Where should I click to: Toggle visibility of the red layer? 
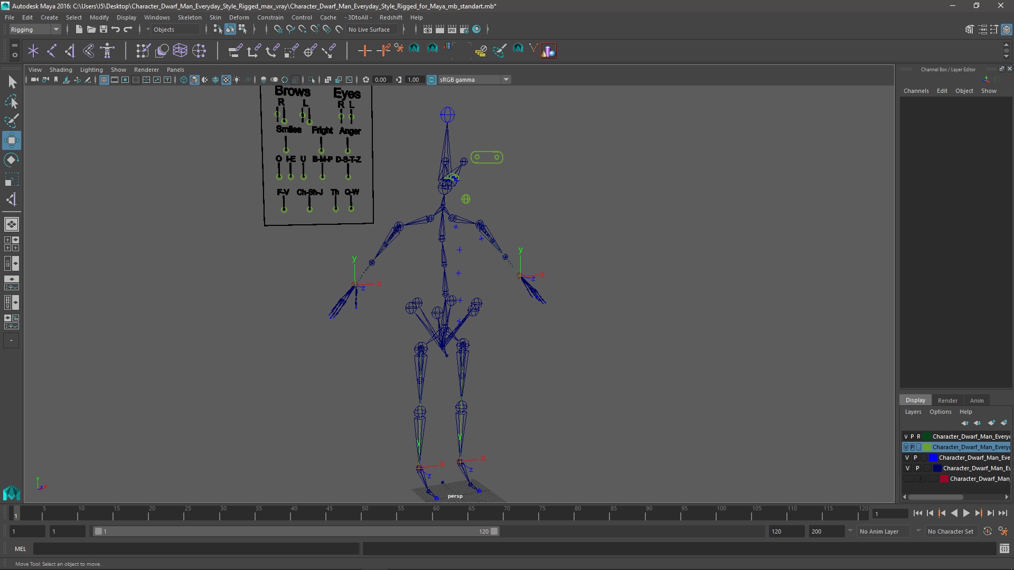click(908, 479)
